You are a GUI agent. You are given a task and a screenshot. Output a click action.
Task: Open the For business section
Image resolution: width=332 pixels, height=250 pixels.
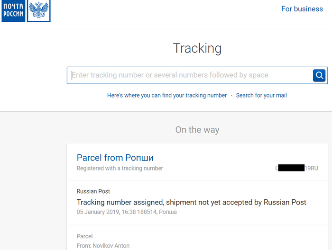302,9
